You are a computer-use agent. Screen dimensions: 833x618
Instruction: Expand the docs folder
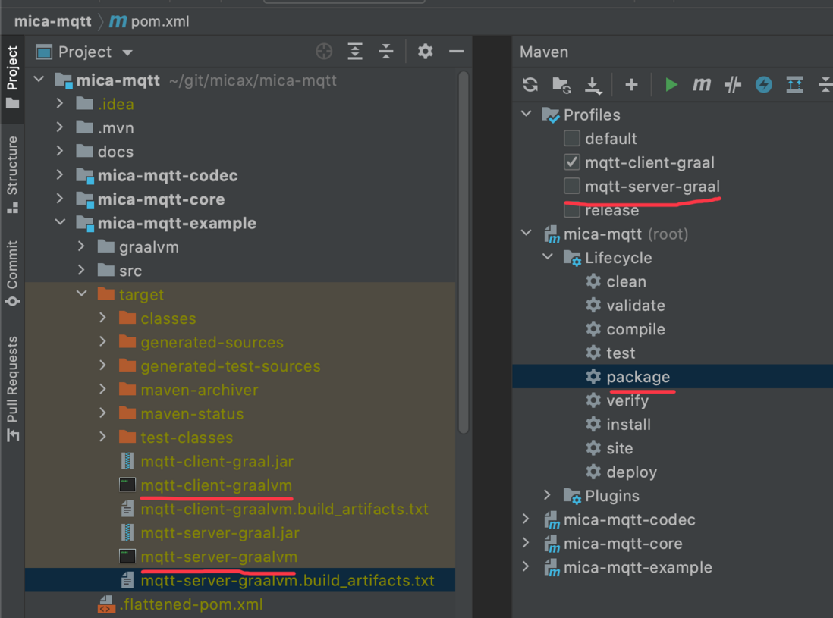(x=59, y=152)
